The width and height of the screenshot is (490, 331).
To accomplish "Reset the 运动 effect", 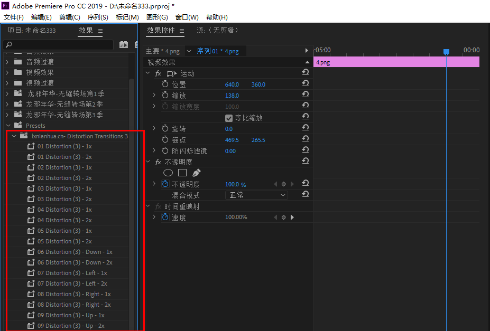I will (x=306, y=72).
